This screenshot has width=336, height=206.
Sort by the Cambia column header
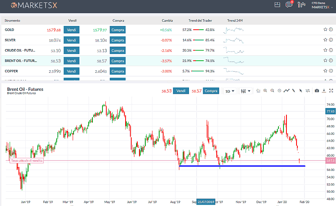[167, 21]
